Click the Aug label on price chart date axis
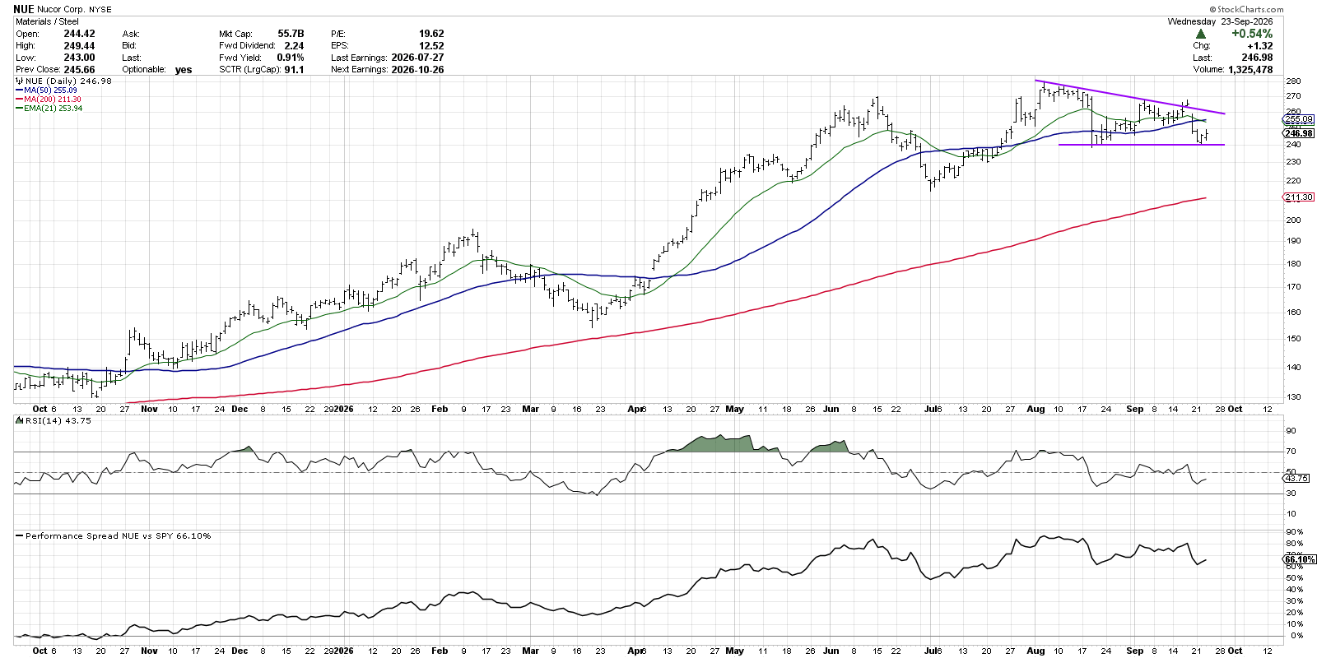This screenshot has height=658, width=1317. coord(1035,409)
